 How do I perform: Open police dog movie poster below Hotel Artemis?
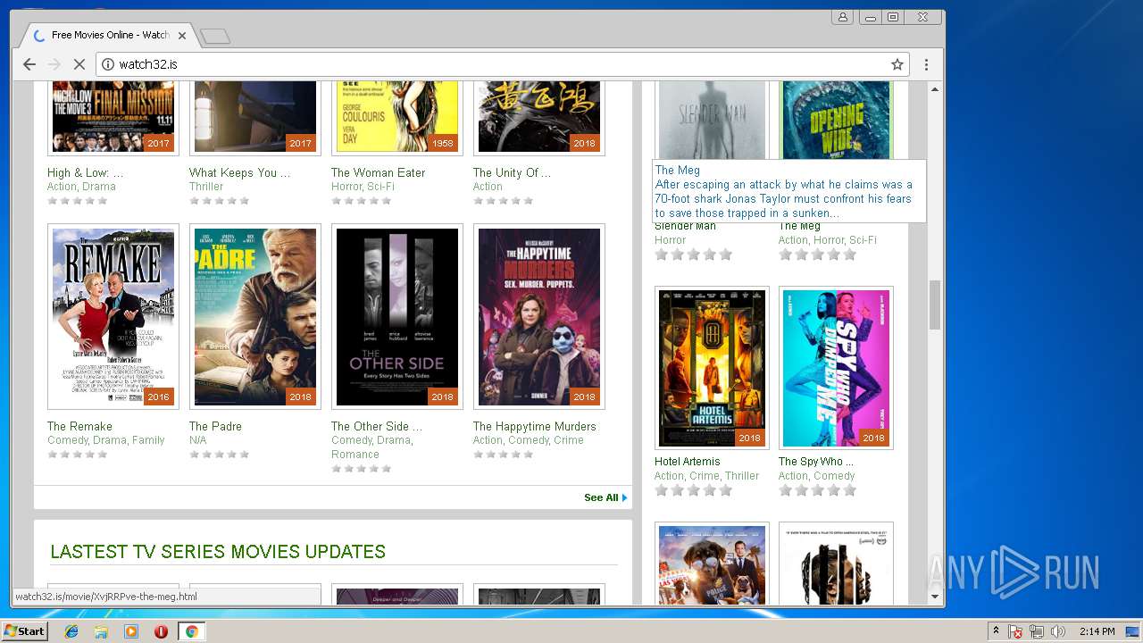[712, 564]
